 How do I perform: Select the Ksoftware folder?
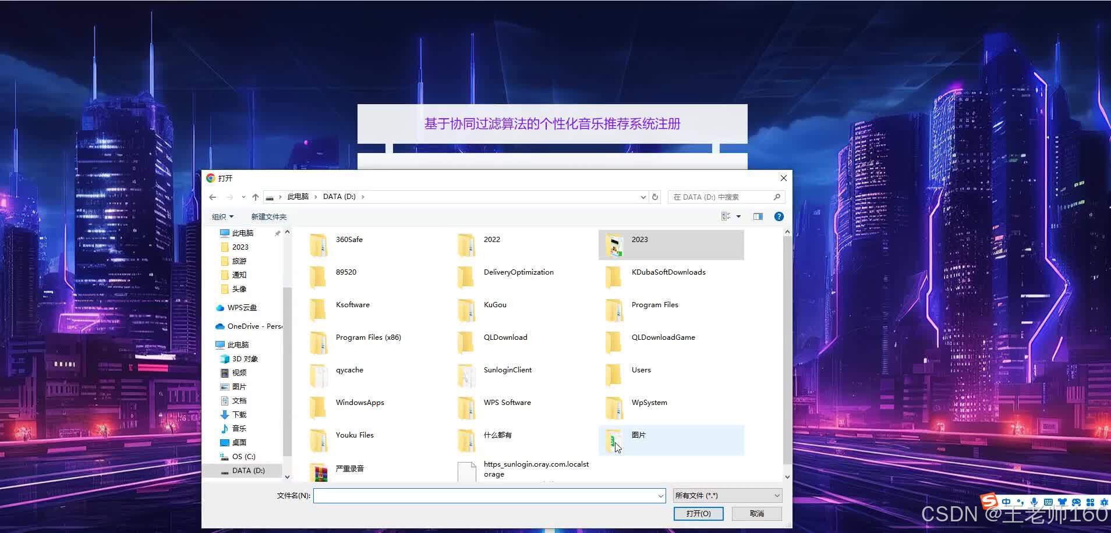pos(376,310)
